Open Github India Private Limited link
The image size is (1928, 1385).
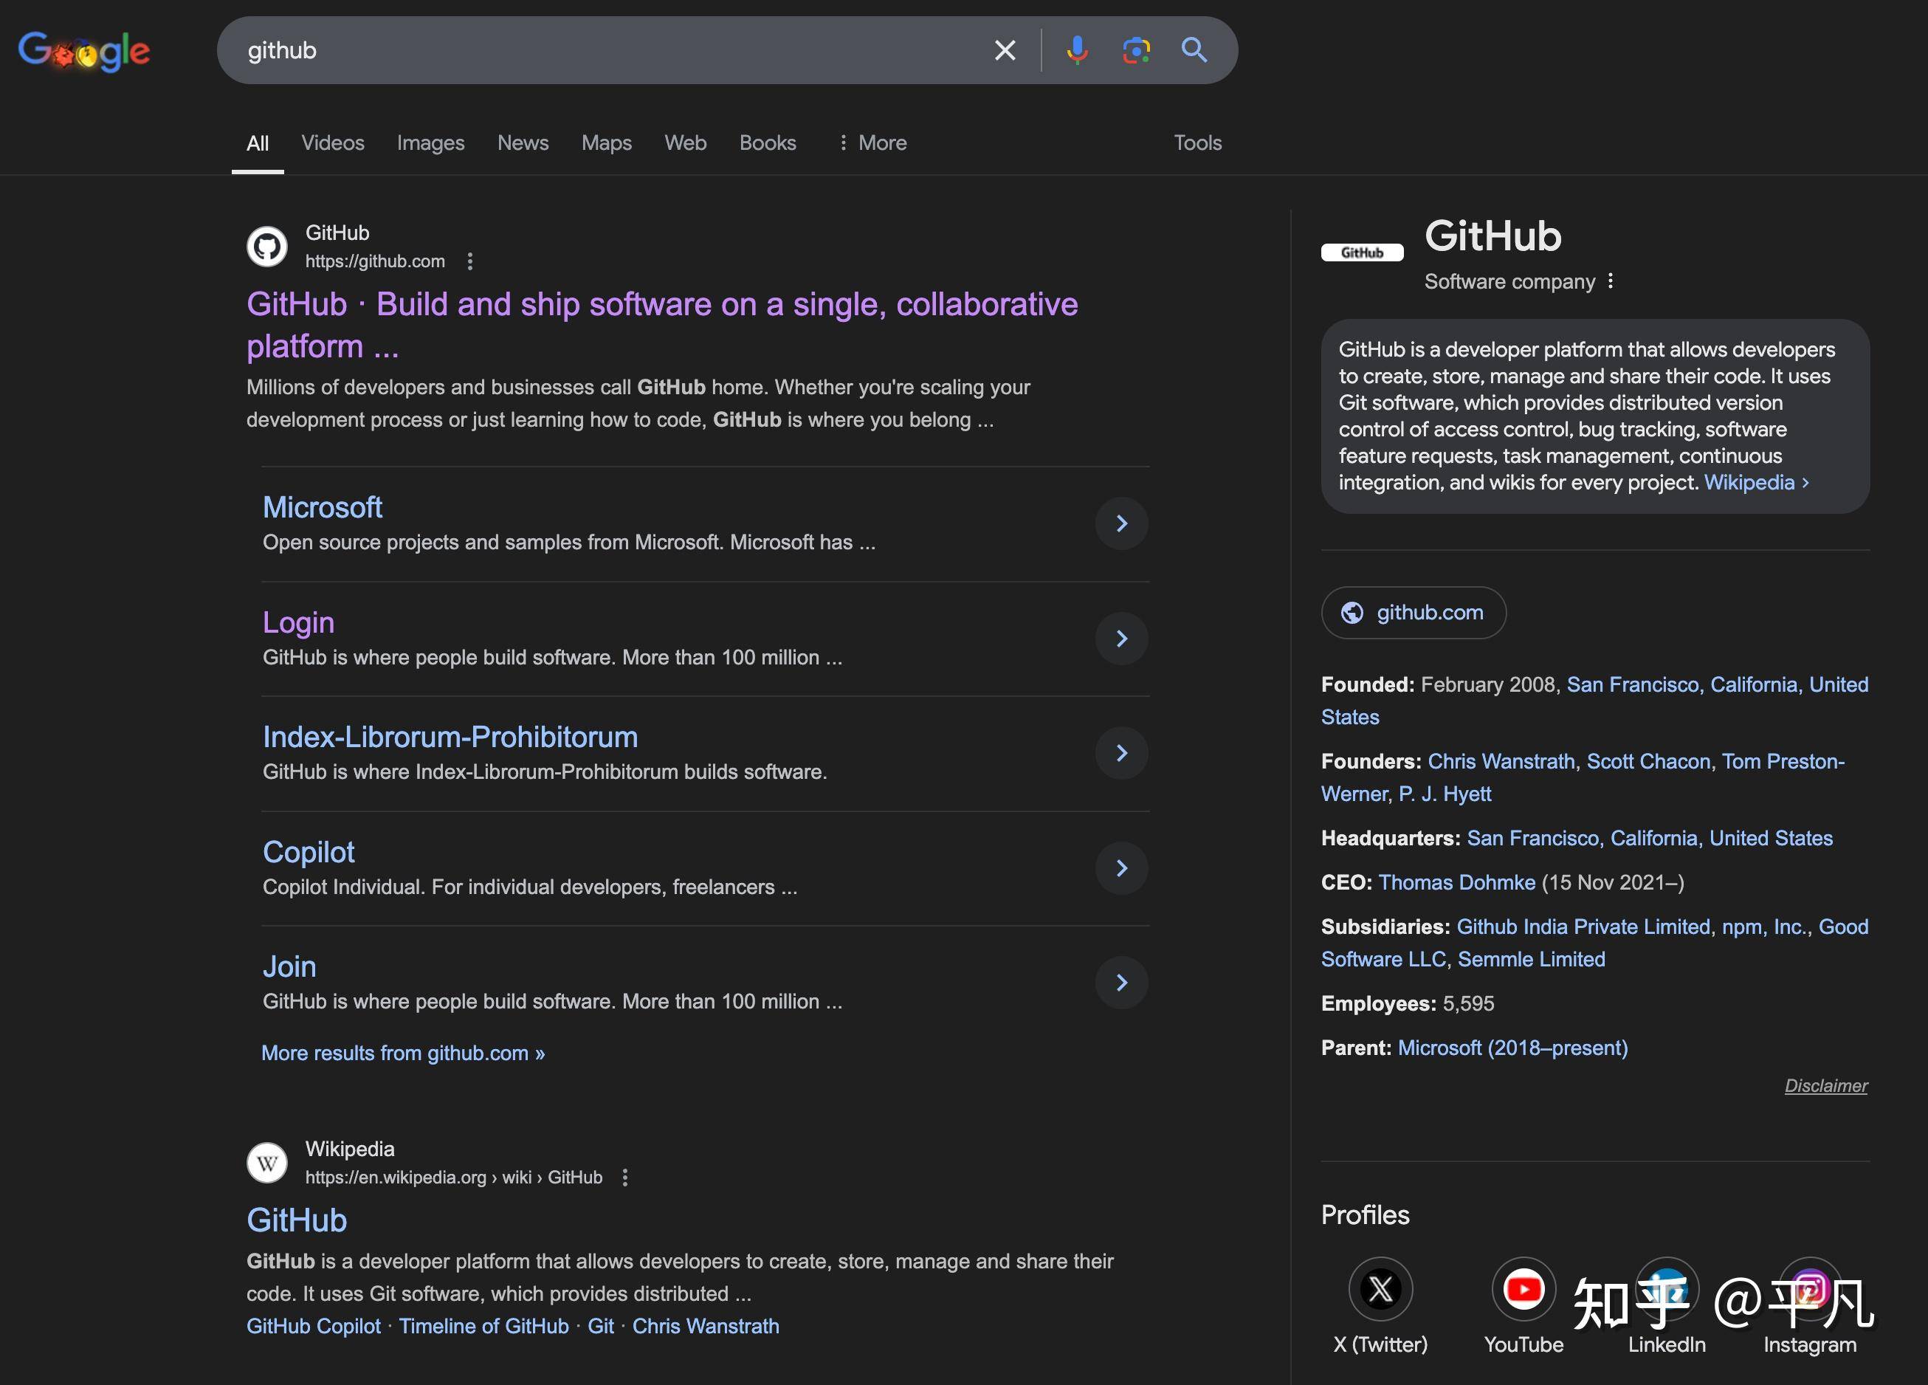click(1584, 926)
